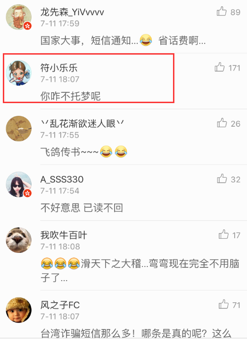Like the comment by 龙先森_YiVvvvv
247x339 pixels.
[x=222, y=11]
